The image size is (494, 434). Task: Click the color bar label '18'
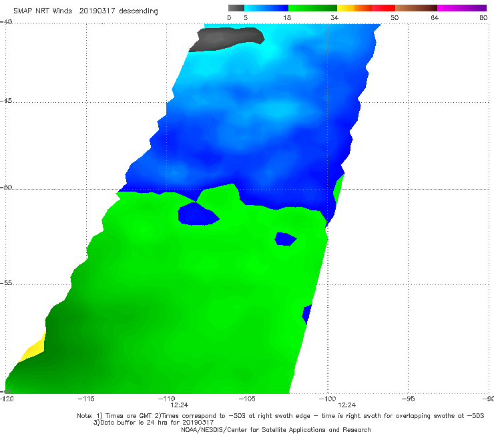[287, 17]
